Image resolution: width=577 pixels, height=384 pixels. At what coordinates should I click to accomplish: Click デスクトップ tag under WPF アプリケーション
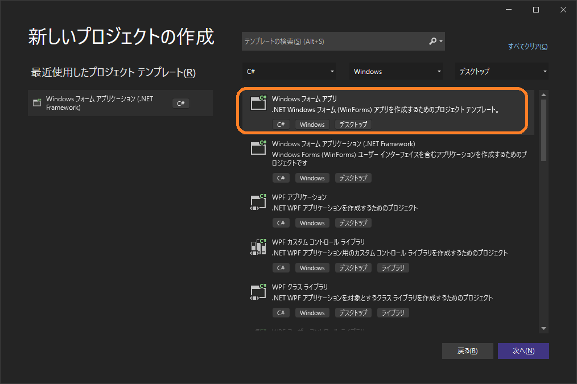tap(353, 223)
